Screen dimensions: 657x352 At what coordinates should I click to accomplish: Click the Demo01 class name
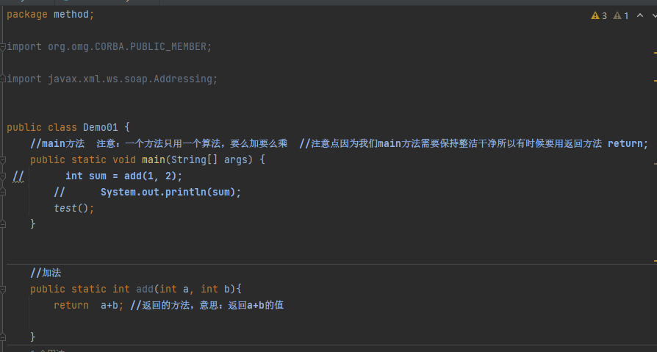[x=101, y=127]
